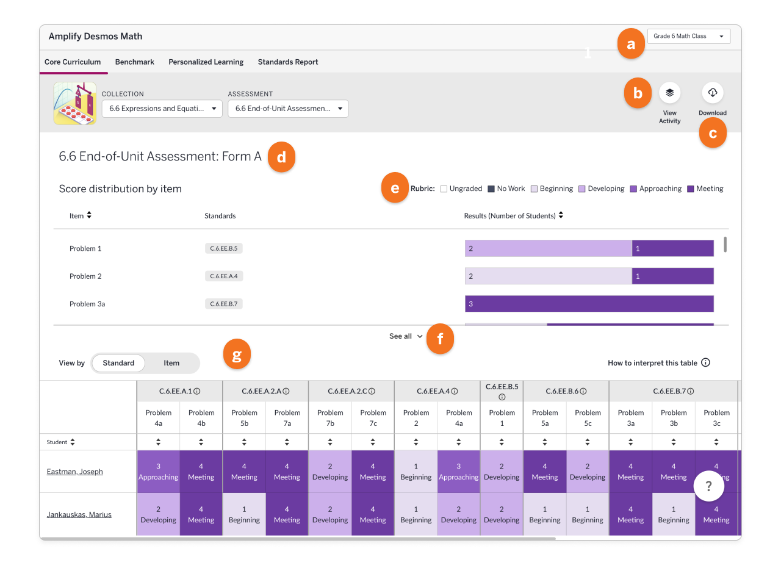Go to the Personalized Learning tab
This screenshot has height=565, width=781.
(x=206, y=62)
